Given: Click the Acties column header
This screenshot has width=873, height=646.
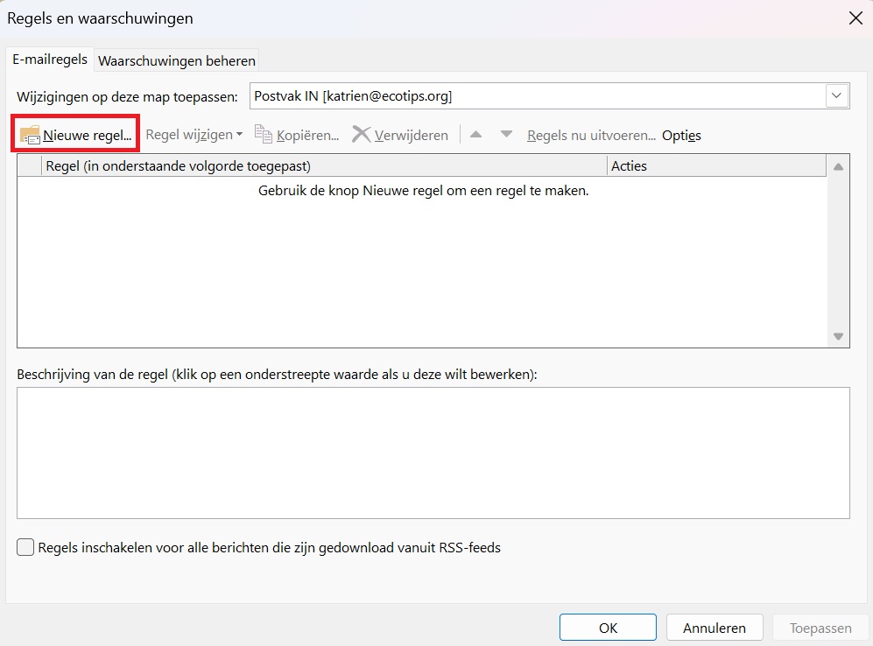Looking at the screenshot, I should (714, 165).
